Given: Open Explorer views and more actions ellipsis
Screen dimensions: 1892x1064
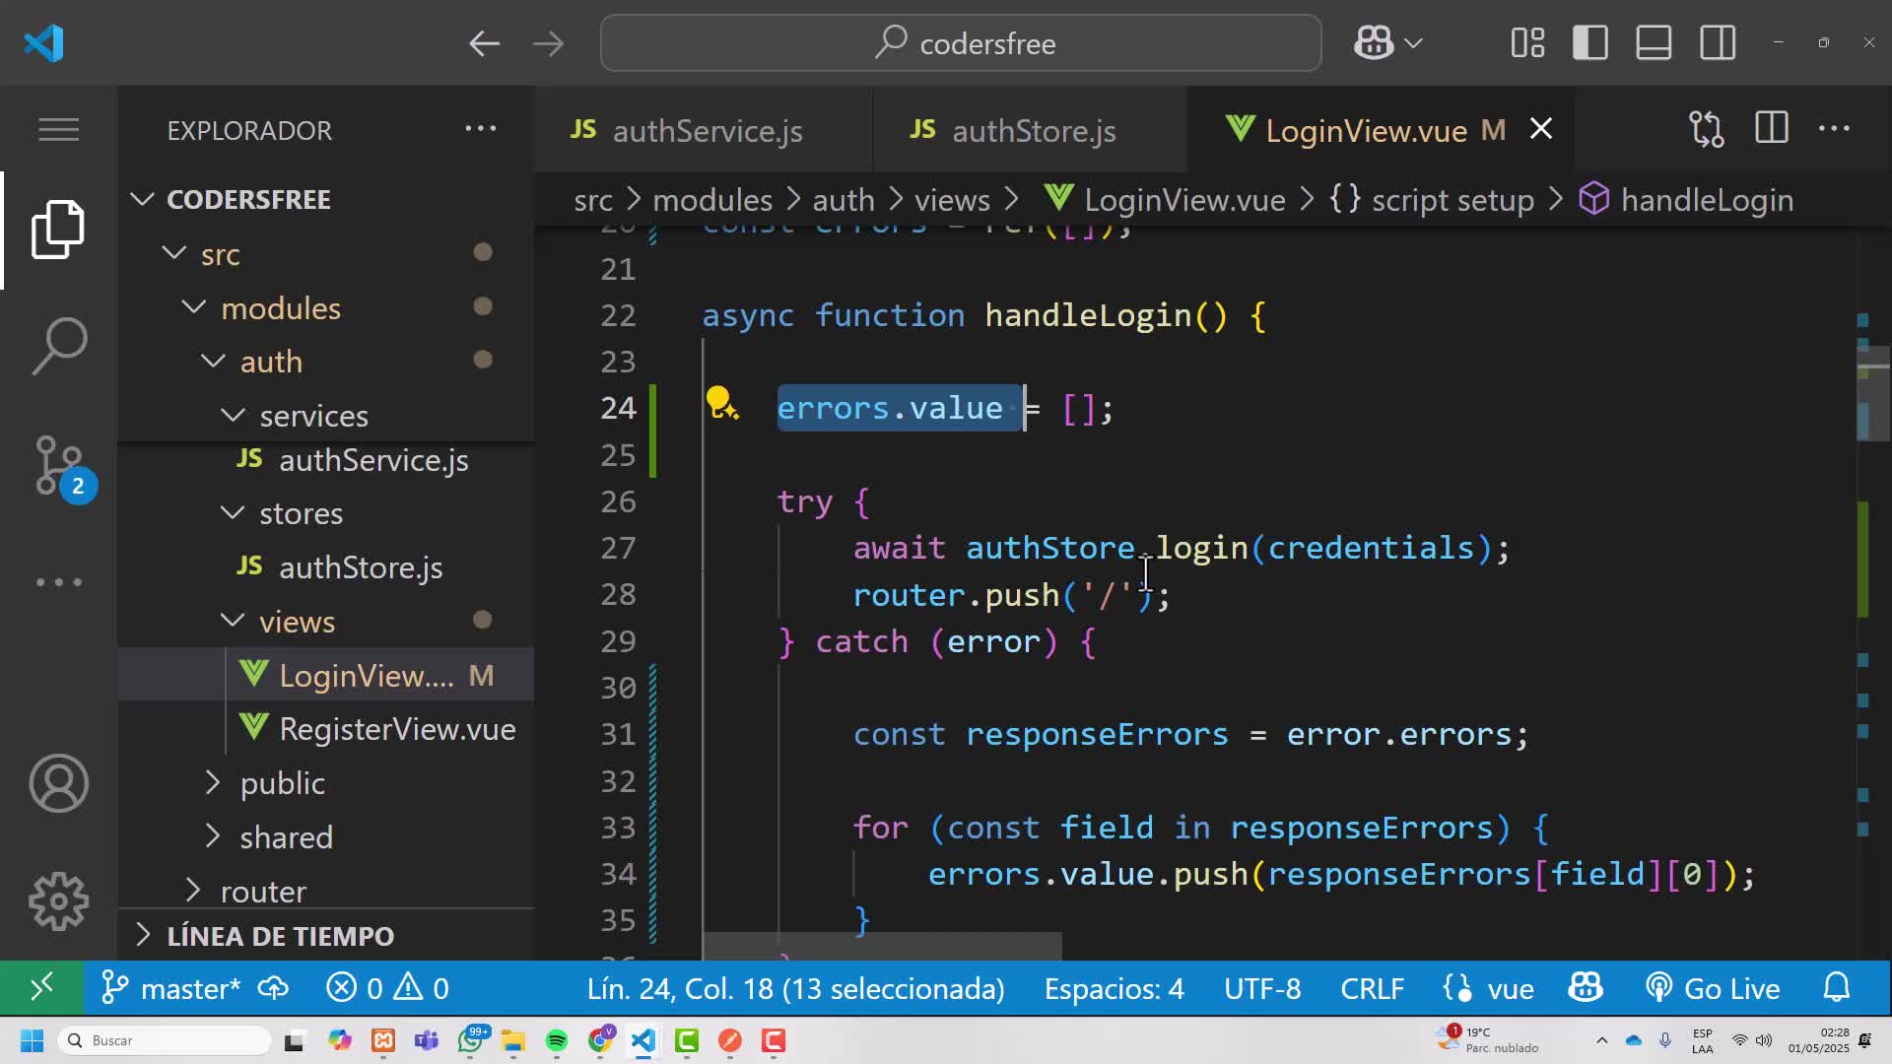Looking at the screenshot, I should [x=481, y=129].
